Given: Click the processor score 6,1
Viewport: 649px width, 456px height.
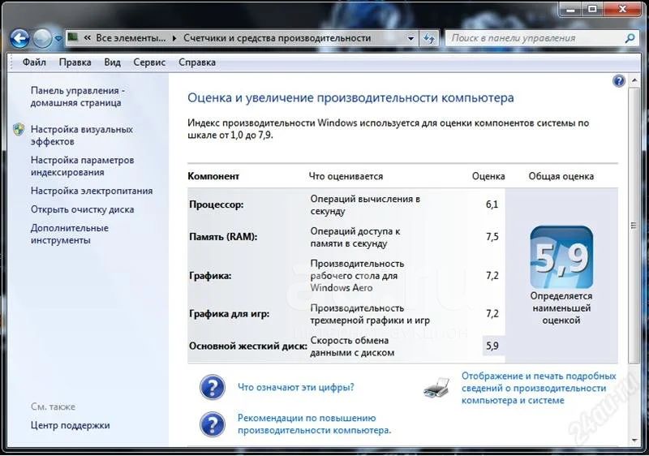Looking at the screenshot, I should [492, 204].
